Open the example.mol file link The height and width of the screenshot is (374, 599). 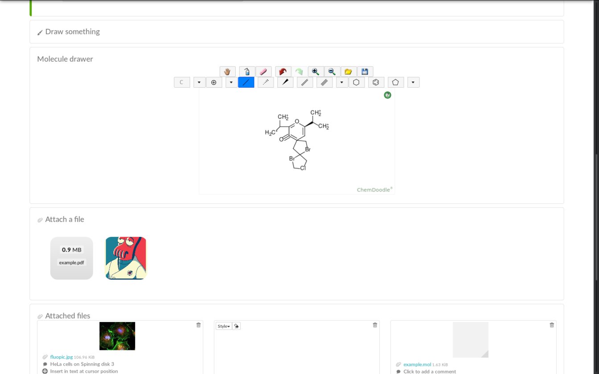417,365
